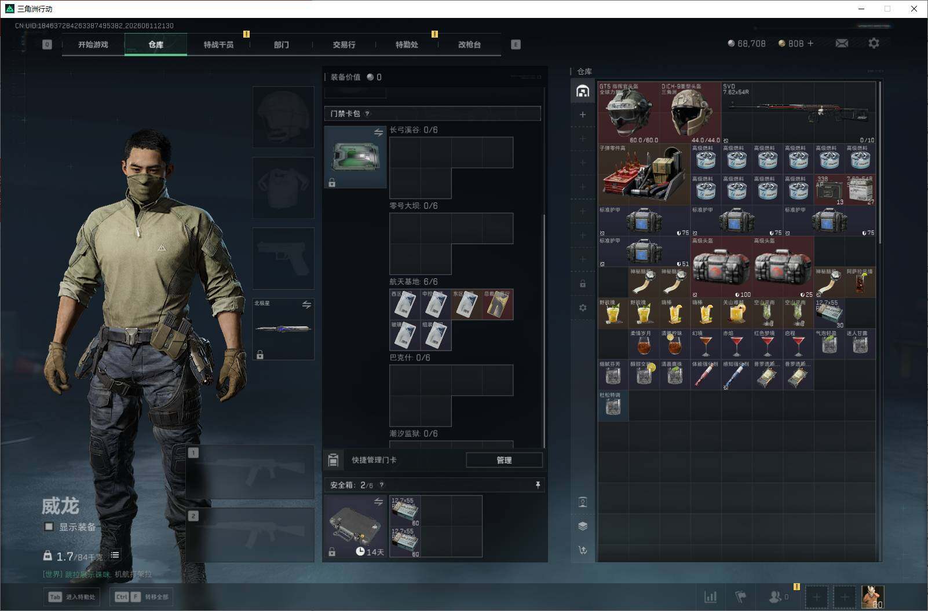Select the 赤焰 cocktail item

[737, 344]
